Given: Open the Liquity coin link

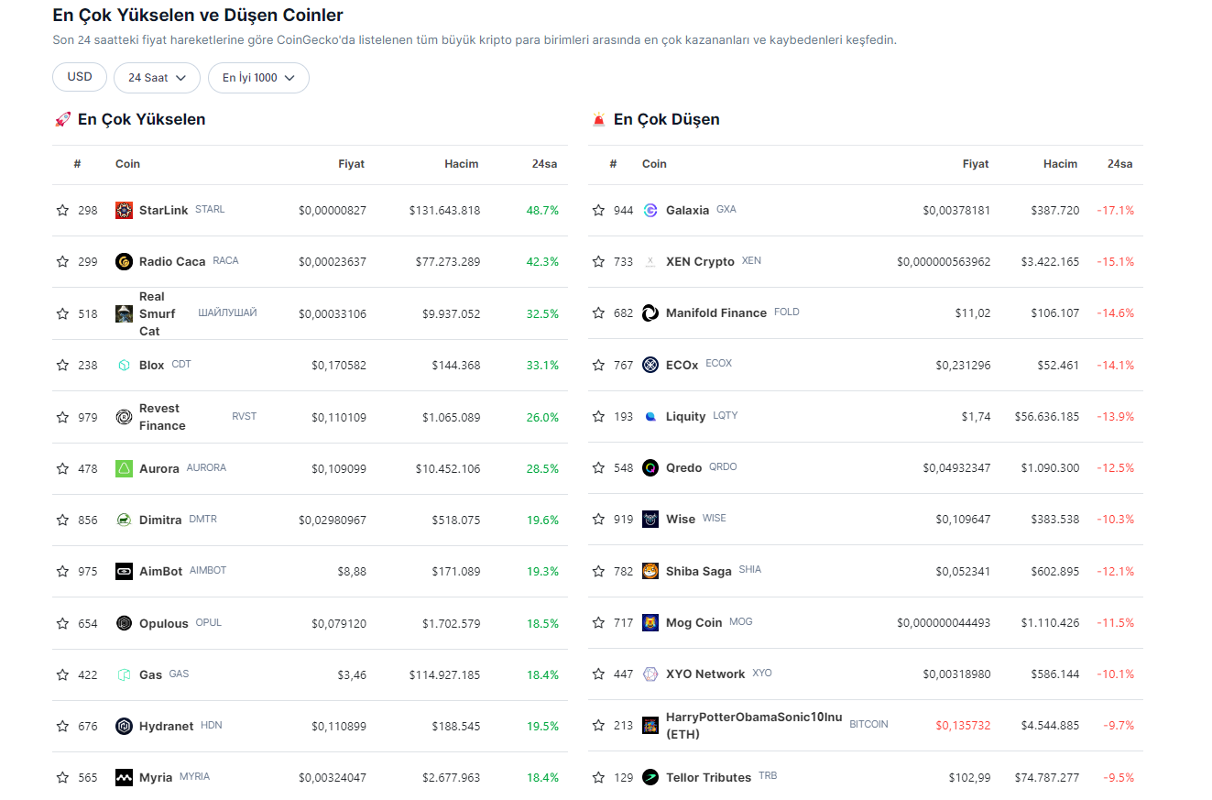Looking at the screenshot, I should [685, 417].
